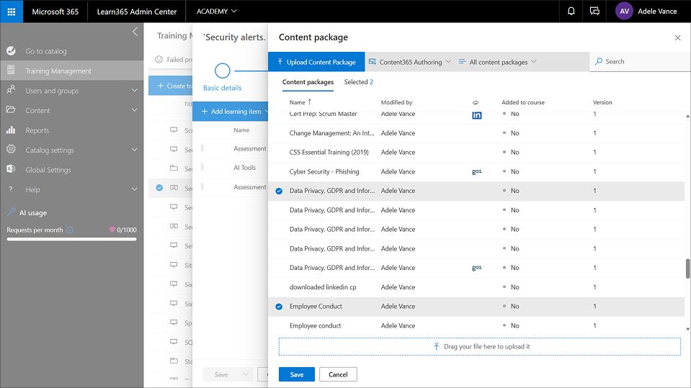Collapse the left navigation sidebar
Image resolution: width=691 pixels, height=388 pixels.
tap(135, 32)
